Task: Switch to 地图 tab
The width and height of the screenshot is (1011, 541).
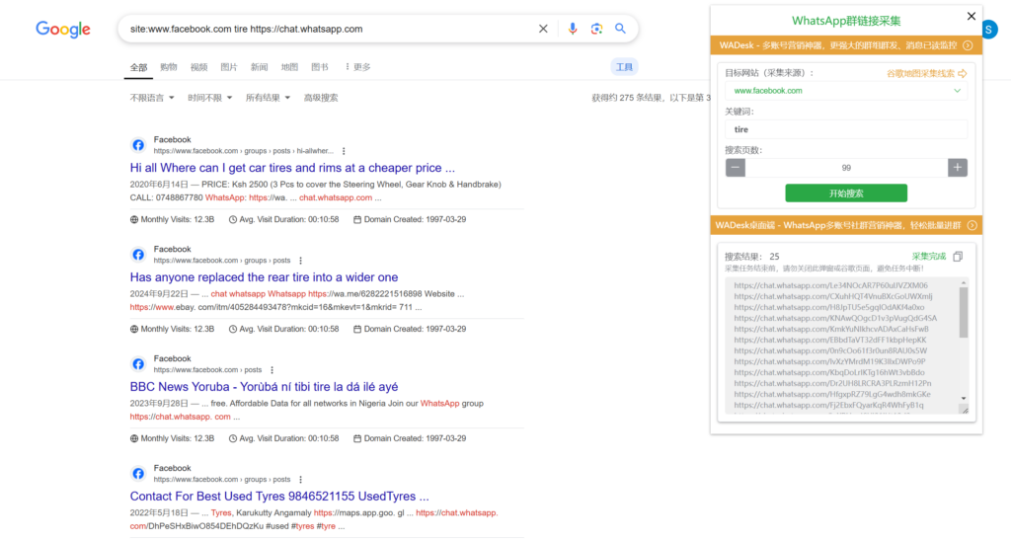Action: (x=289, y=67)
